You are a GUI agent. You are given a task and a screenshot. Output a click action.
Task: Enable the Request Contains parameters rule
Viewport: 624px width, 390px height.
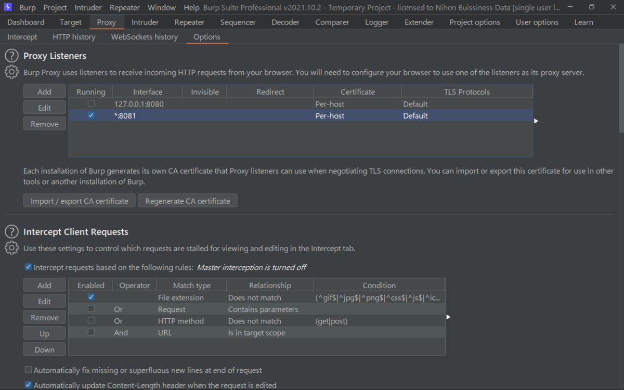point(91,309)
